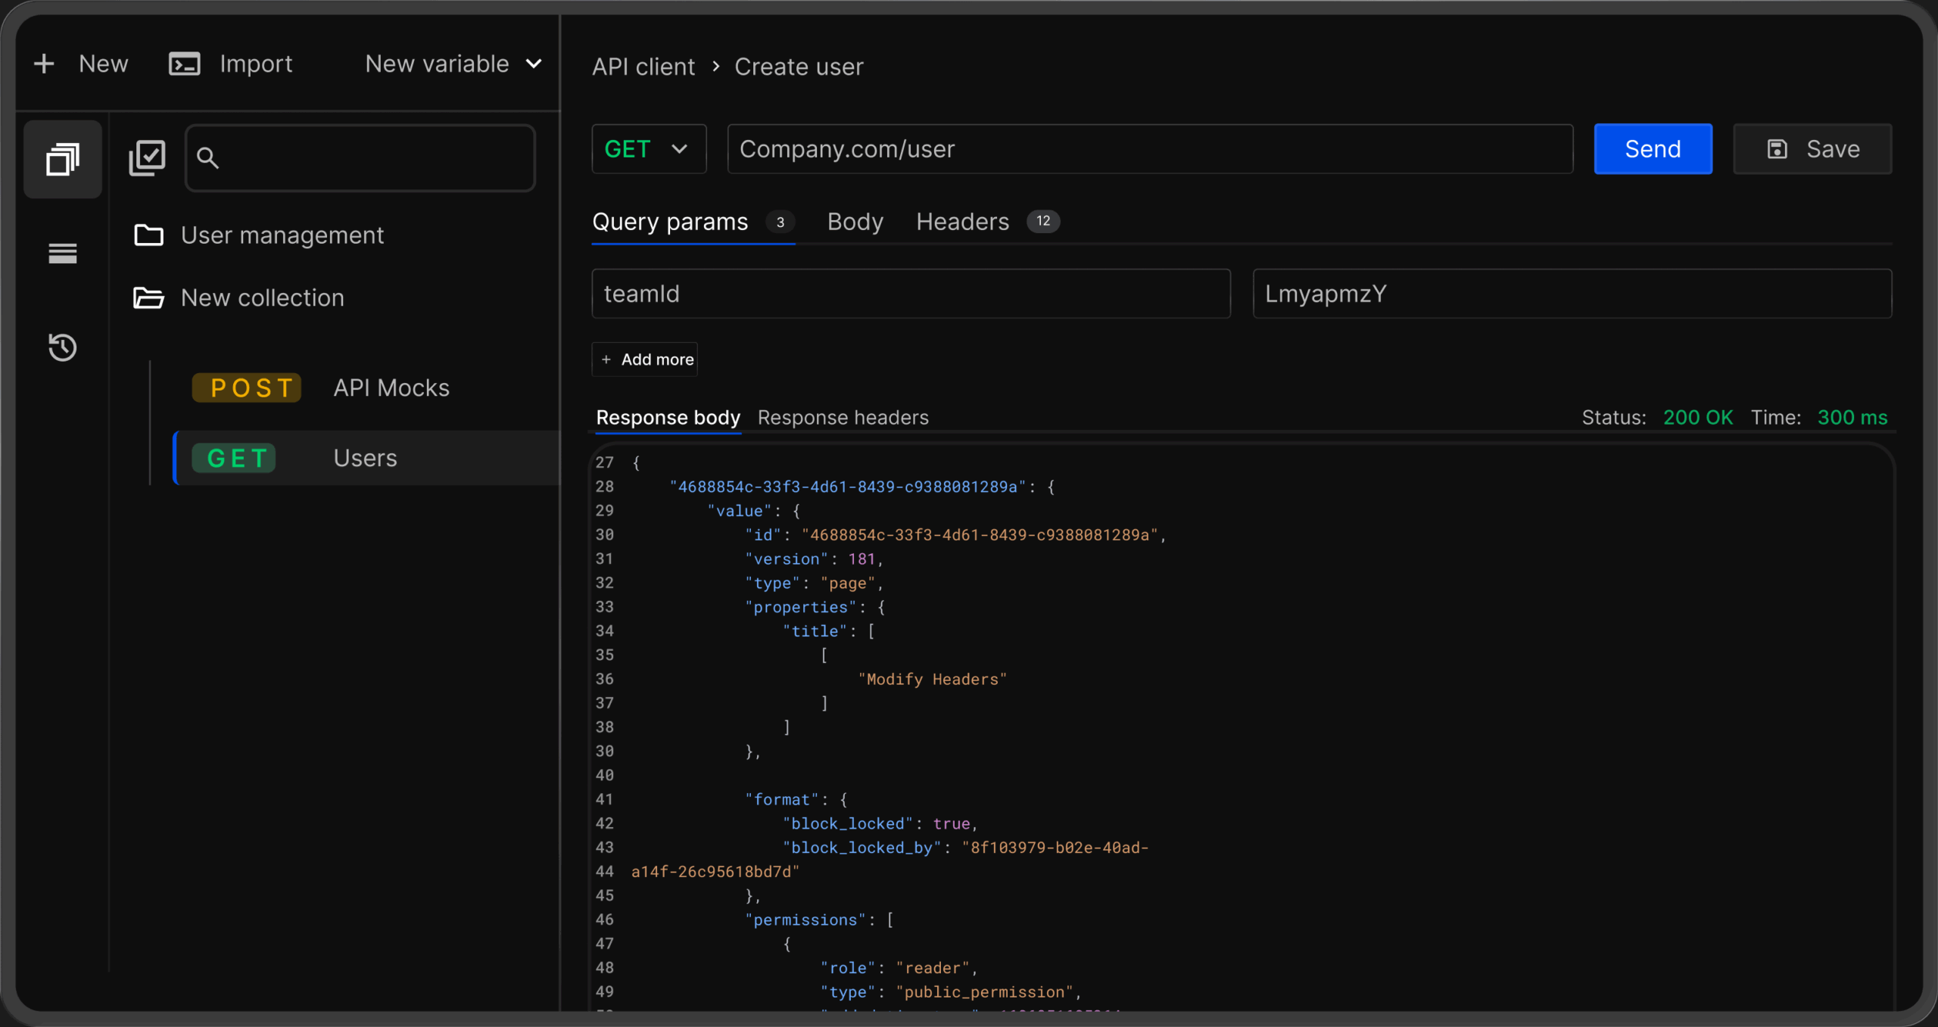Click the Import button label

(256, 64)
